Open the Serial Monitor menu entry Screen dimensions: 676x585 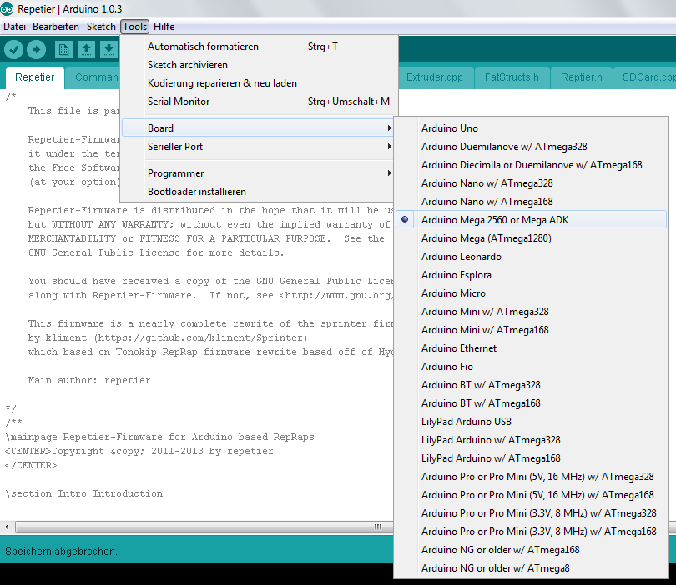[x=179, y=102]
